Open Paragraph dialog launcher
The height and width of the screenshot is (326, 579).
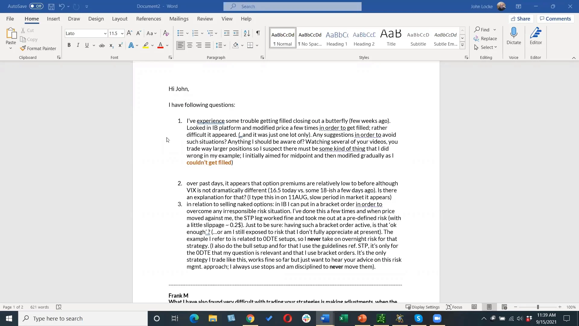(262, 57)
